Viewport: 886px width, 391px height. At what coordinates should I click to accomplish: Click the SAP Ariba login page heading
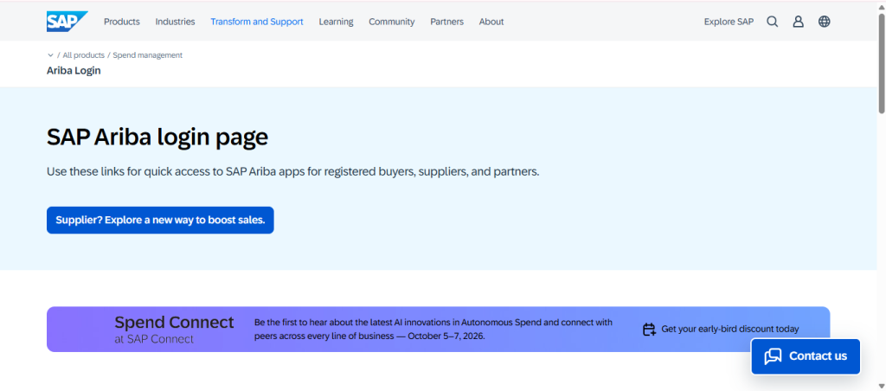pyautogui.click(x=157, y=138)
